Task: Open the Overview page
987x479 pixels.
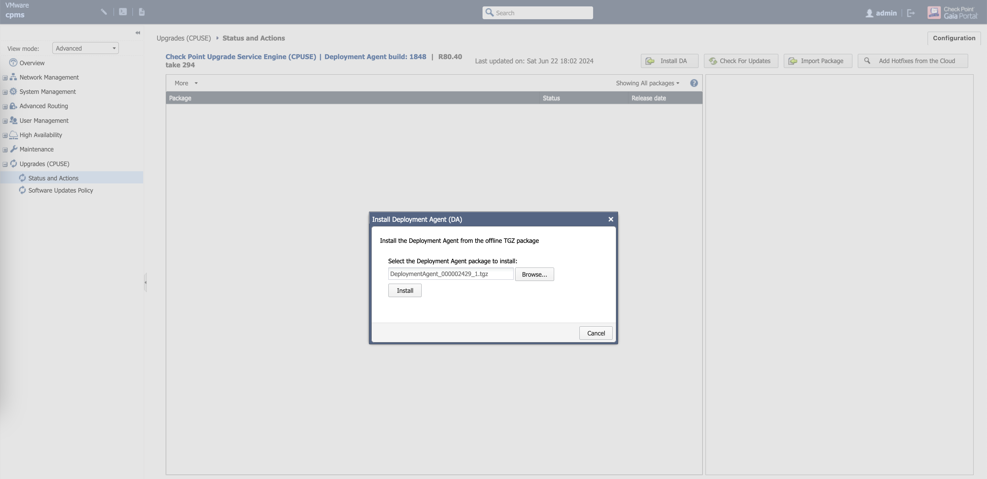Action: tap(32, 63)
